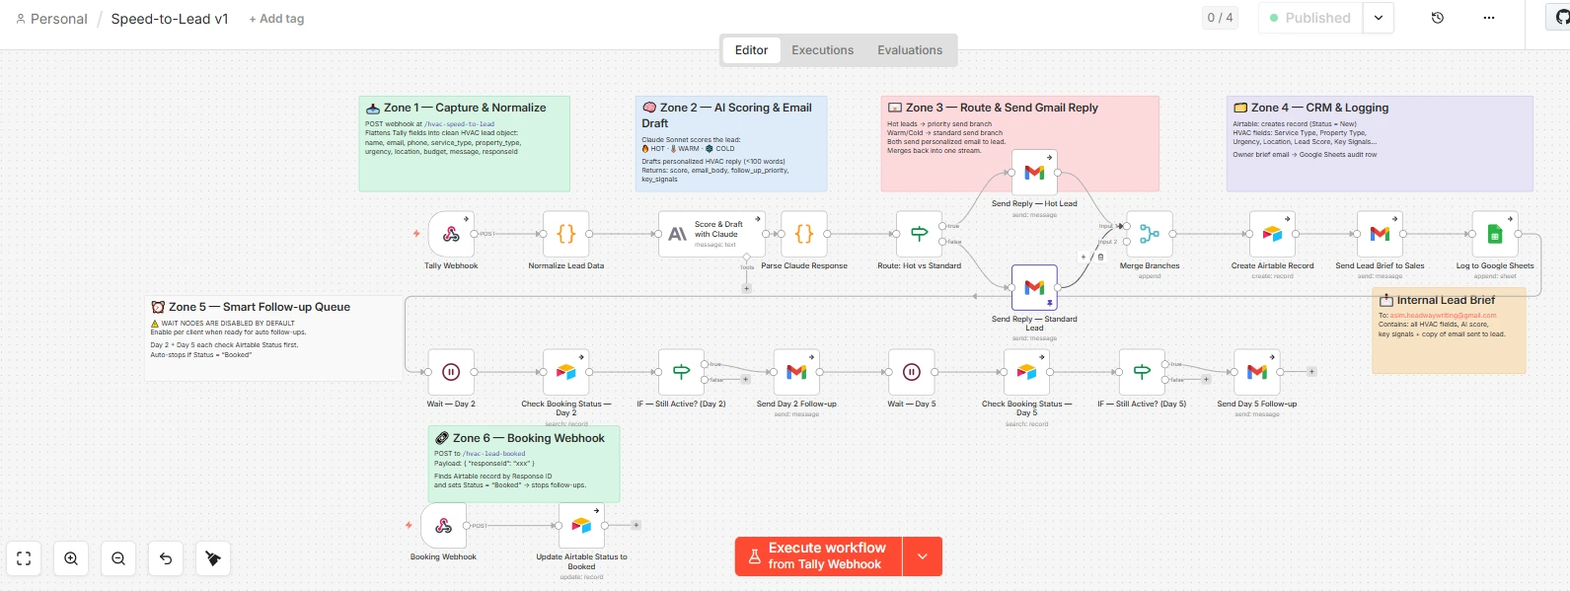Open the Log to Google Sheets node
This screenshot has height=591, width=1570.
coord(1495,234)
